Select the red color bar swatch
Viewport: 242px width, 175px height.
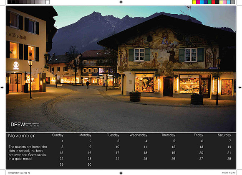pos(213,2)
